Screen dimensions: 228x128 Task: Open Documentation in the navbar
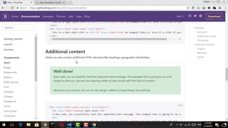tap(30, 16)
